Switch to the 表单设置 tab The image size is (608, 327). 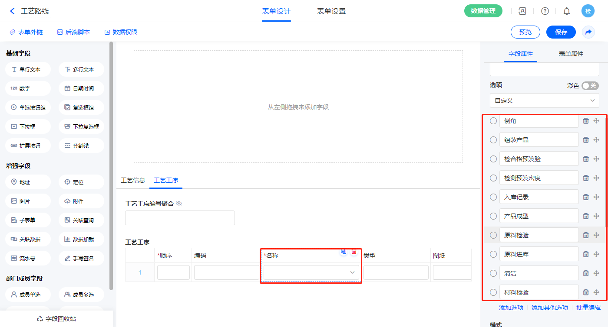[331, 11]
